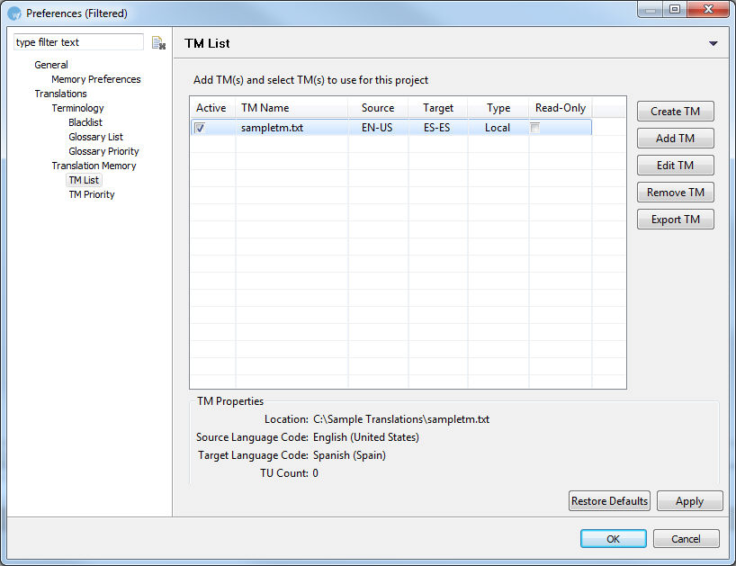The image size is (736, 566).
Task: Toggle Read-Only checkbox for sampletm.txt
Action: 535,129
